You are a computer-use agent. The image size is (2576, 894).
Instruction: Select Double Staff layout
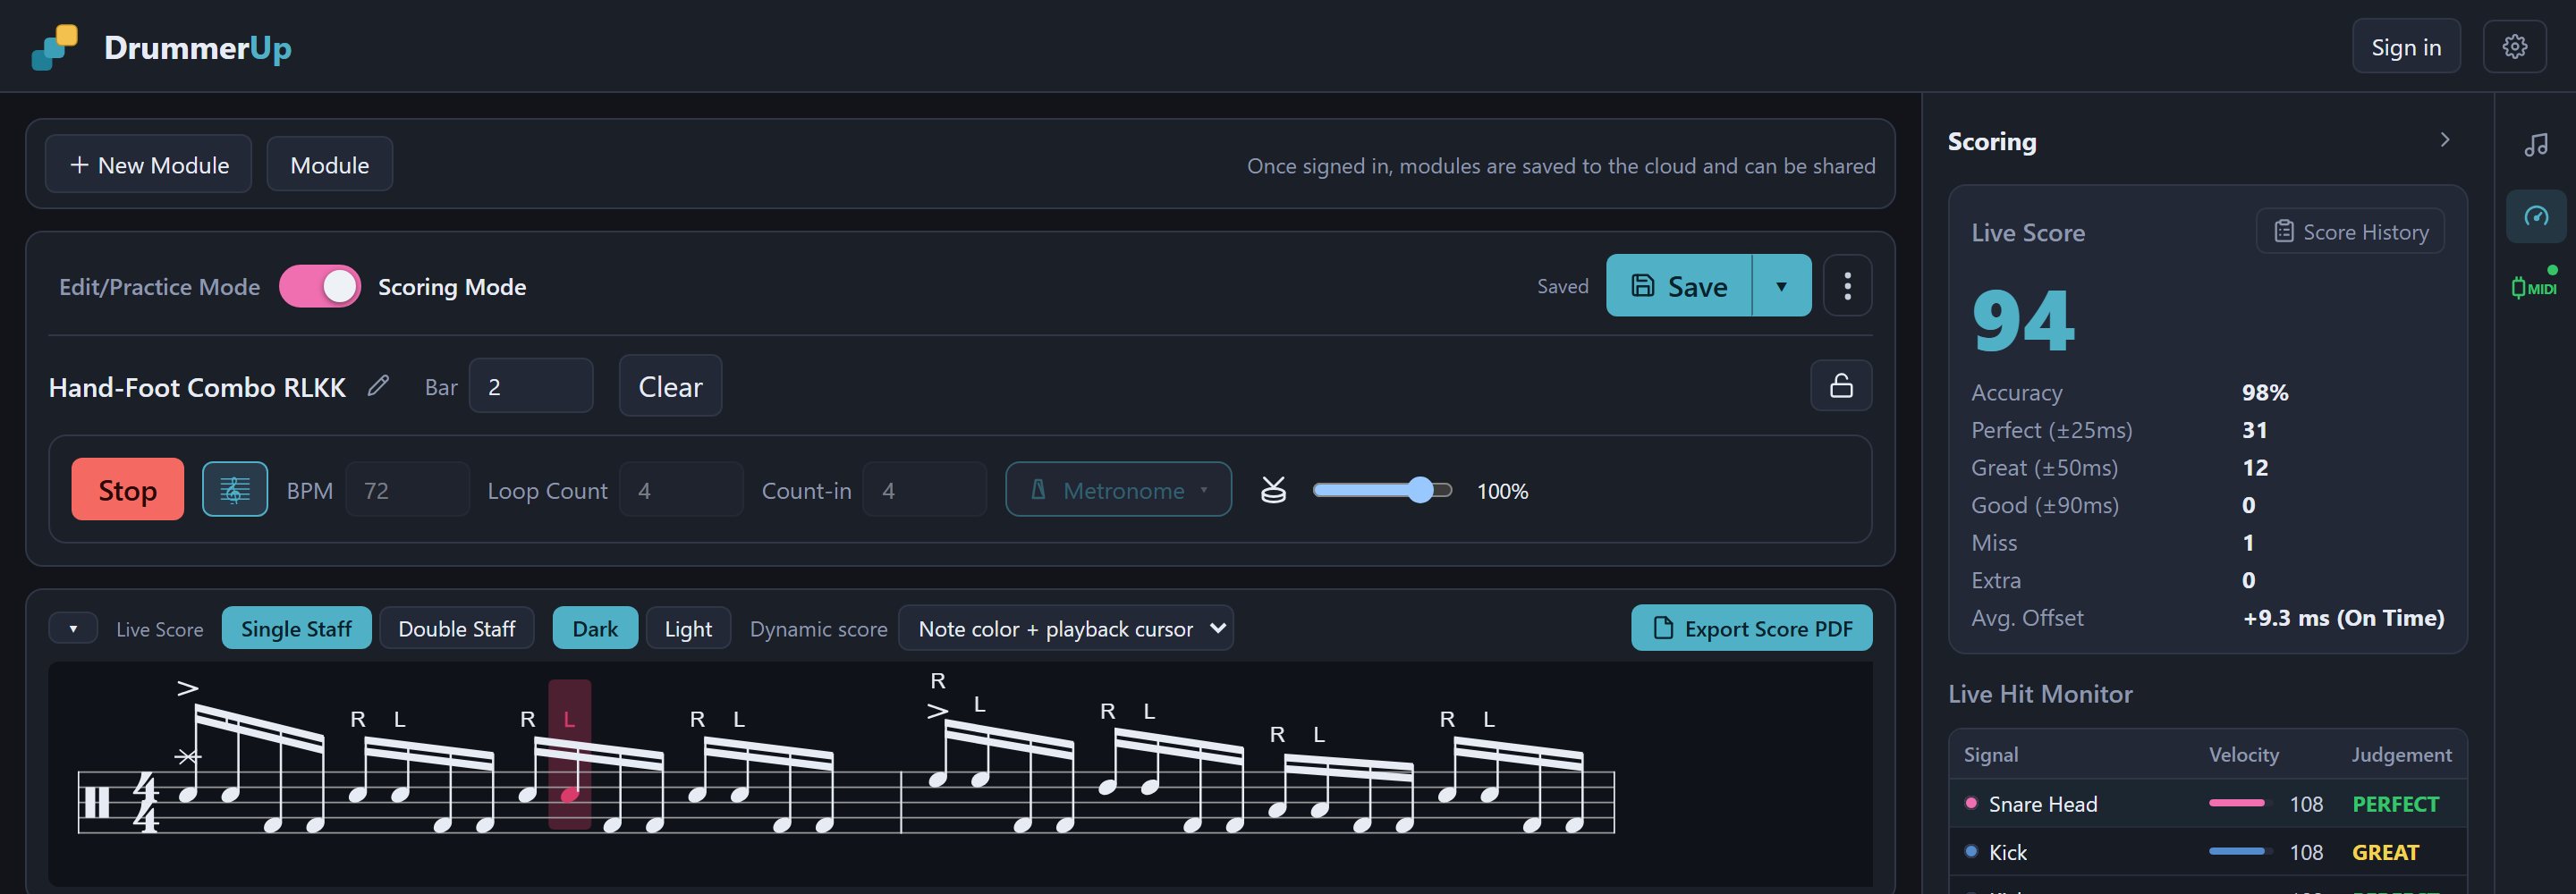coord(456,628)
